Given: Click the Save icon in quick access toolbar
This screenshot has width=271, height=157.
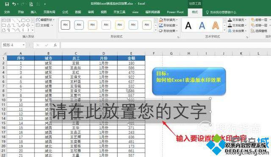Looking at the screenshot, I should pyautogui.click(x=7, y=4).
